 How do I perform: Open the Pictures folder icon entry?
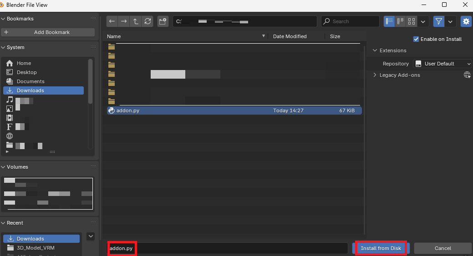pos(10,109)
